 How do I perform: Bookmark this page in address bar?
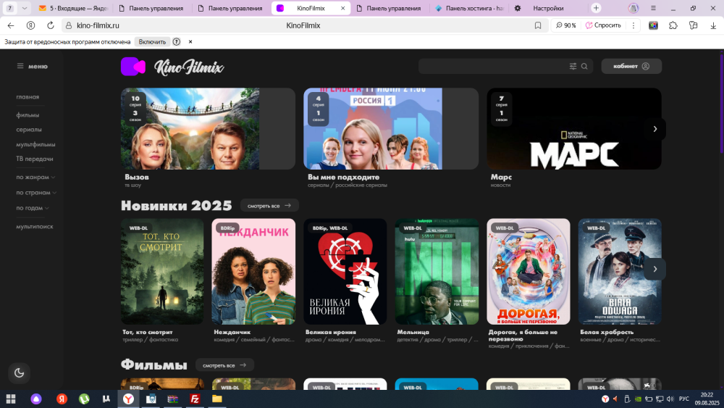point(538,25)
